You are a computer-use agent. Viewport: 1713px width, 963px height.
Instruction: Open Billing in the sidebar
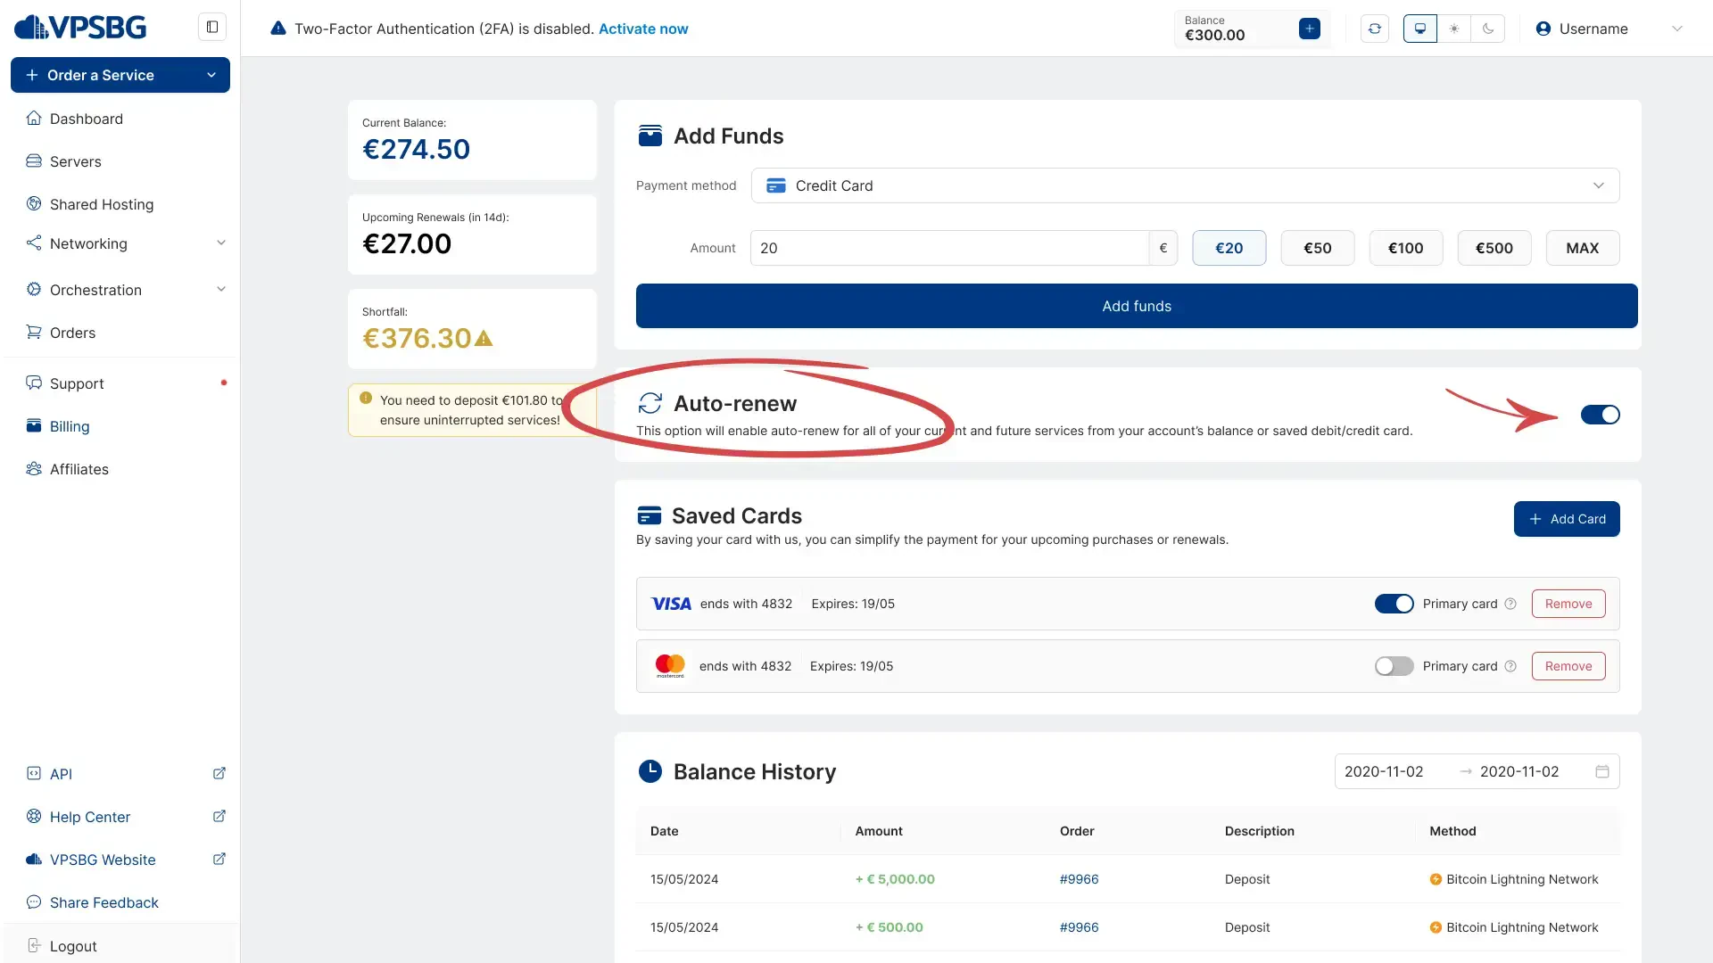click(70, 426)
